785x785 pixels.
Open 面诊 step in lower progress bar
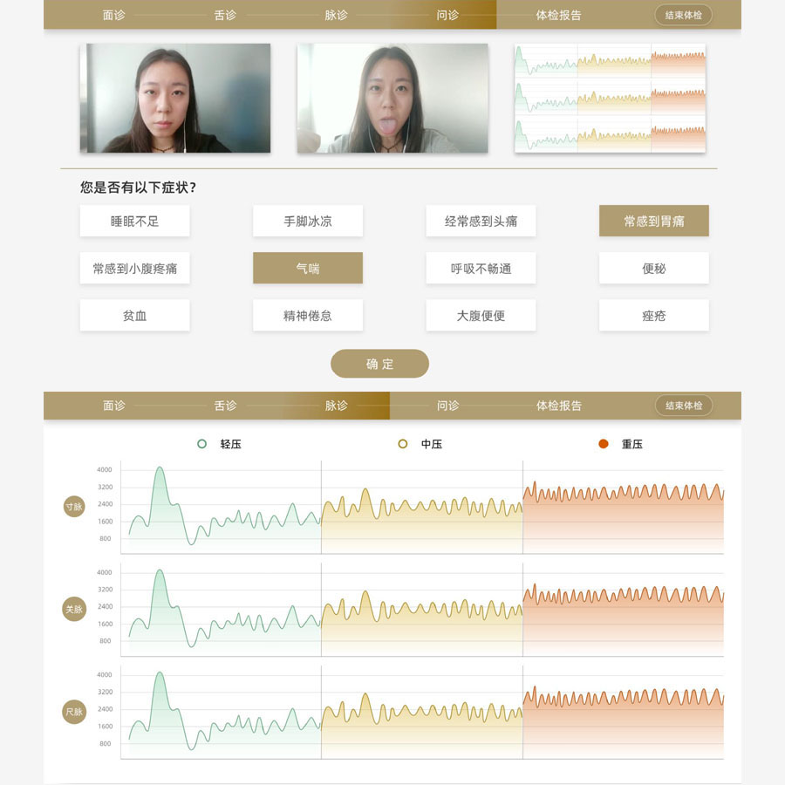(113, 406)
